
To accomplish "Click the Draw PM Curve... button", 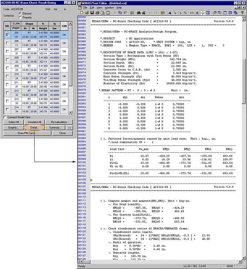I will [x=27, y=133].
